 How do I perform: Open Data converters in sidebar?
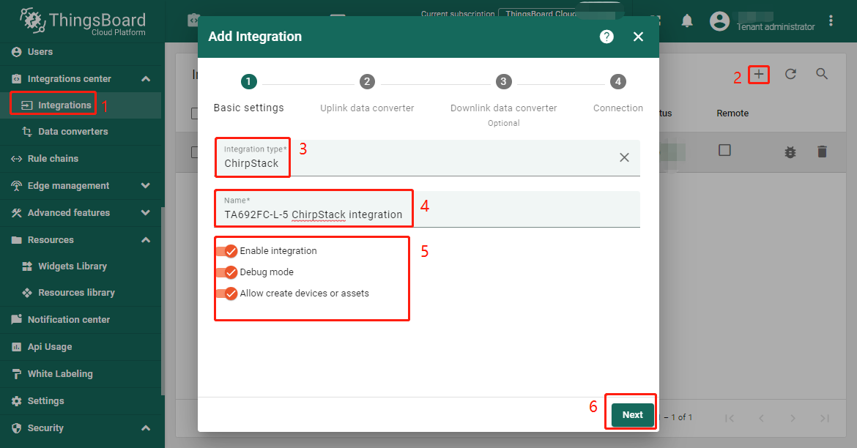(x=81, y=132)
